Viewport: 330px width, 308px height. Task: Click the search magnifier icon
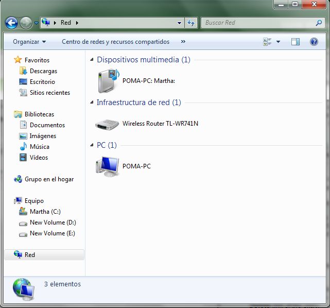[x=319, y=23]
